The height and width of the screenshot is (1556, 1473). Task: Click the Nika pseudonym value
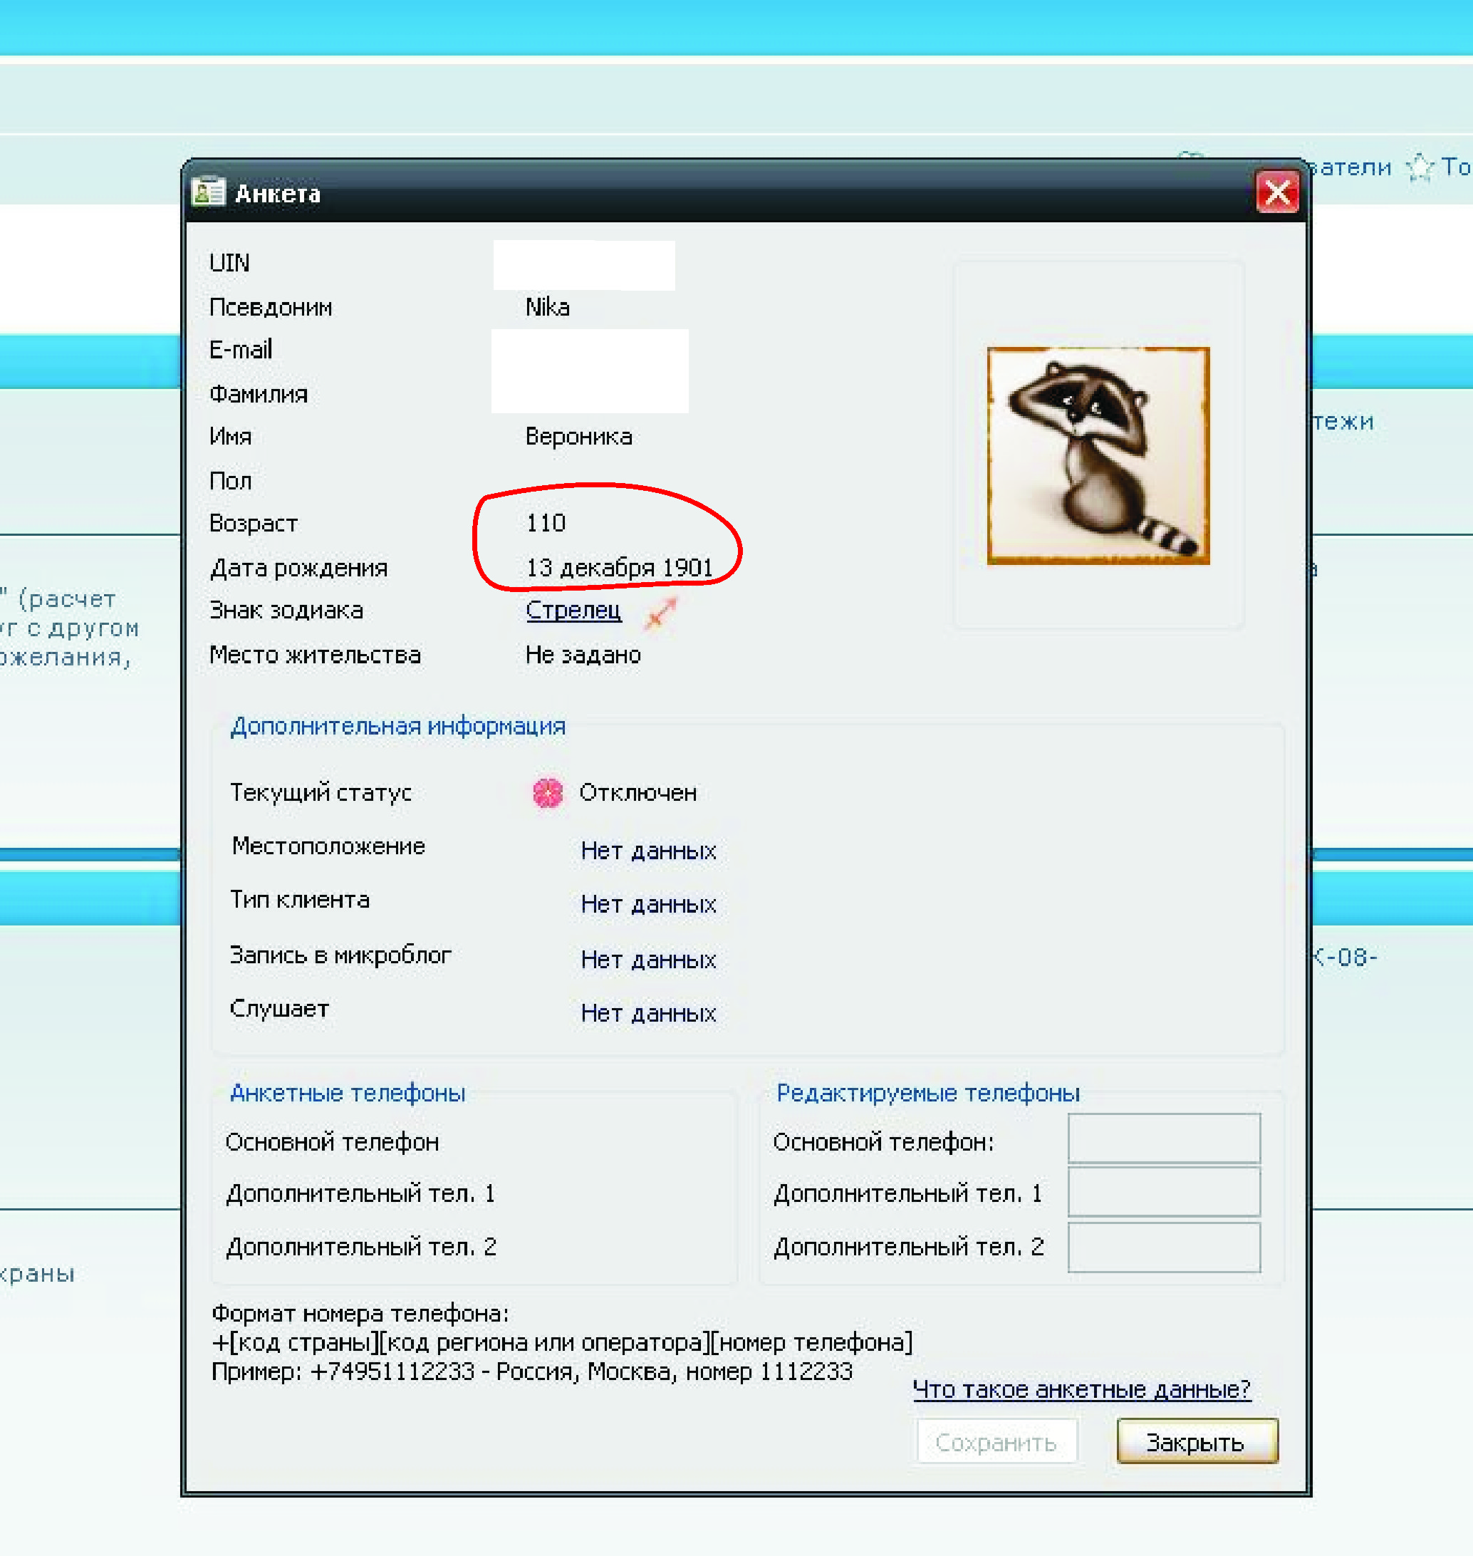tap(547, 307)
